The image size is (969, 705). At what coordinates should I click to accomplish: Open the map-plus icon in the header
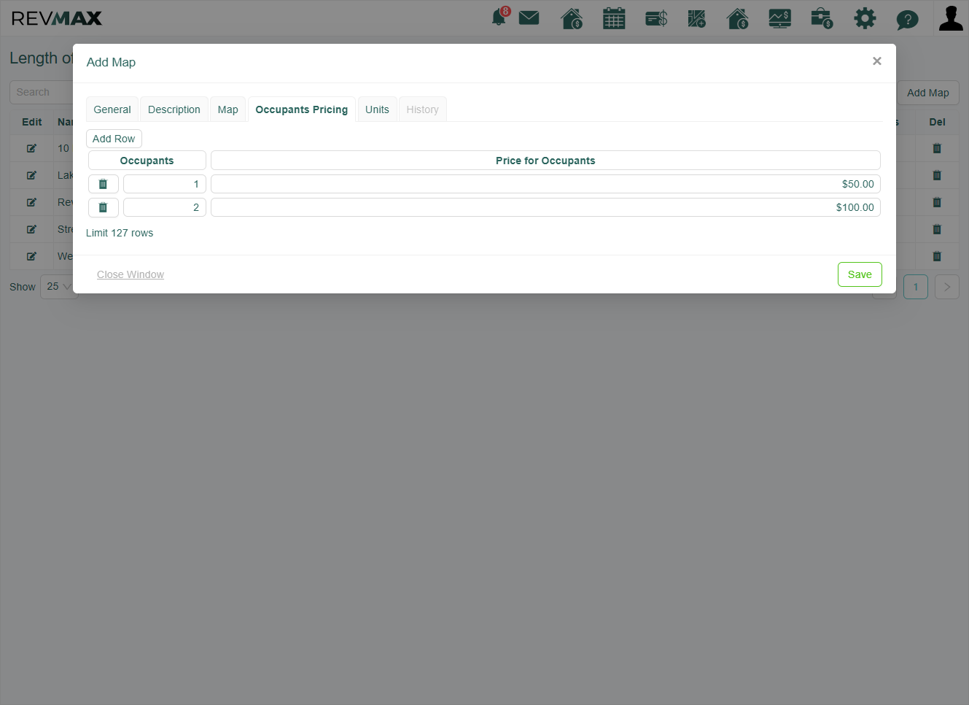[697, 18]
